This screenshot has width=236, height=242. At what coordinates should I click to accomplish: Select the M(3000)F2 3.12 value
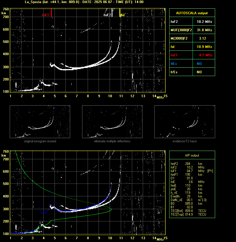[x=204, y=38]
